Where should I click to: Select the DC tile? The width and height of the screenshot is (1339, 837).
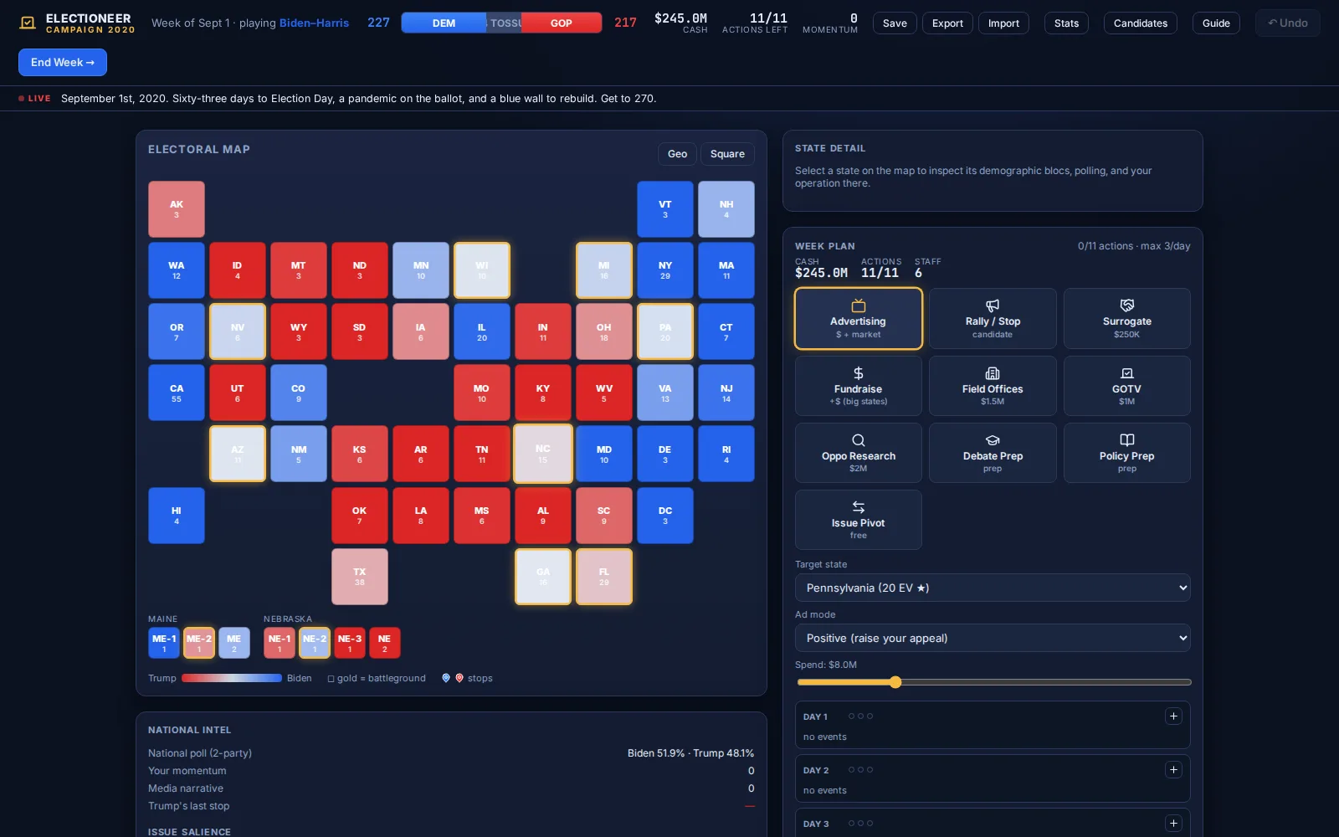click(665, 516)
